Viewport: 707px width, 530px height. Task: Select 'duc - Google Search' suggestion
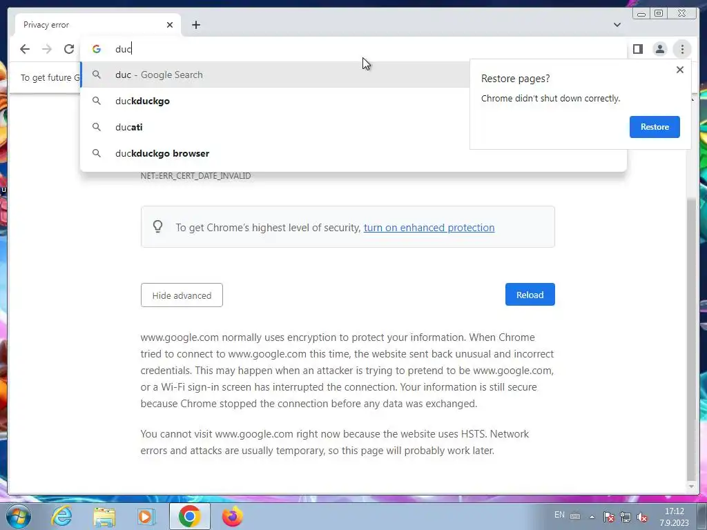[275, 75]
